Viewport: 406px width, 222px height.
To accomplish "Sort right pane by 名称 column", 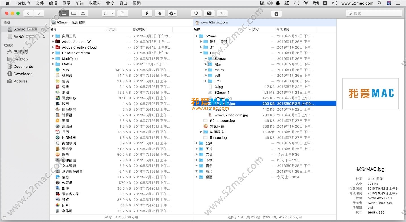I will pos(222,29).
